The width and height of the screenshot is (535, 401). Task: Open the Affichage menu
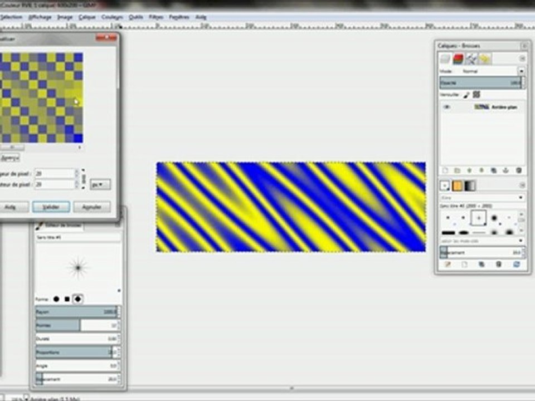click(x=40, y=17)
